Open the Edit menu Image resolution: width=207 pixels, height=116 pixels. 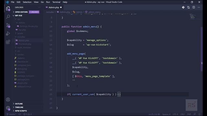coord(18,2)
